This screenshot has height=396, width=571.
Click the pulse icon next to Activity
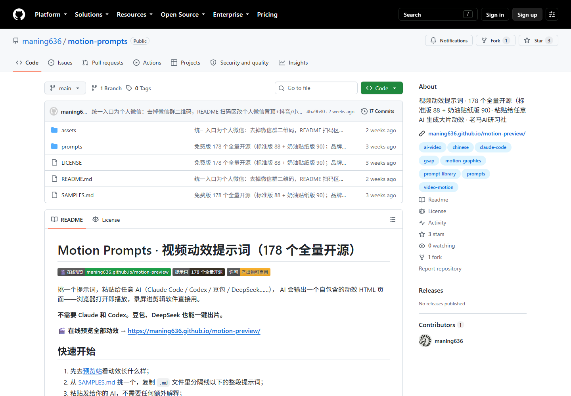(422, 223)
